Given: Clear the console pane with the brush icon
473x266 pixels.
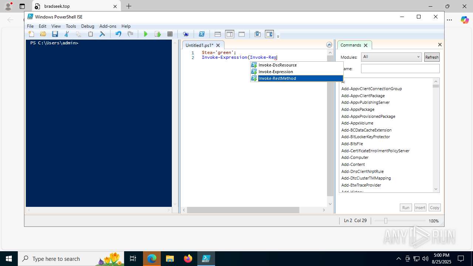Looking at the screenshot, I should [102, 34].
